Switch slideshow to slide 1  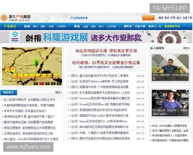36,84
